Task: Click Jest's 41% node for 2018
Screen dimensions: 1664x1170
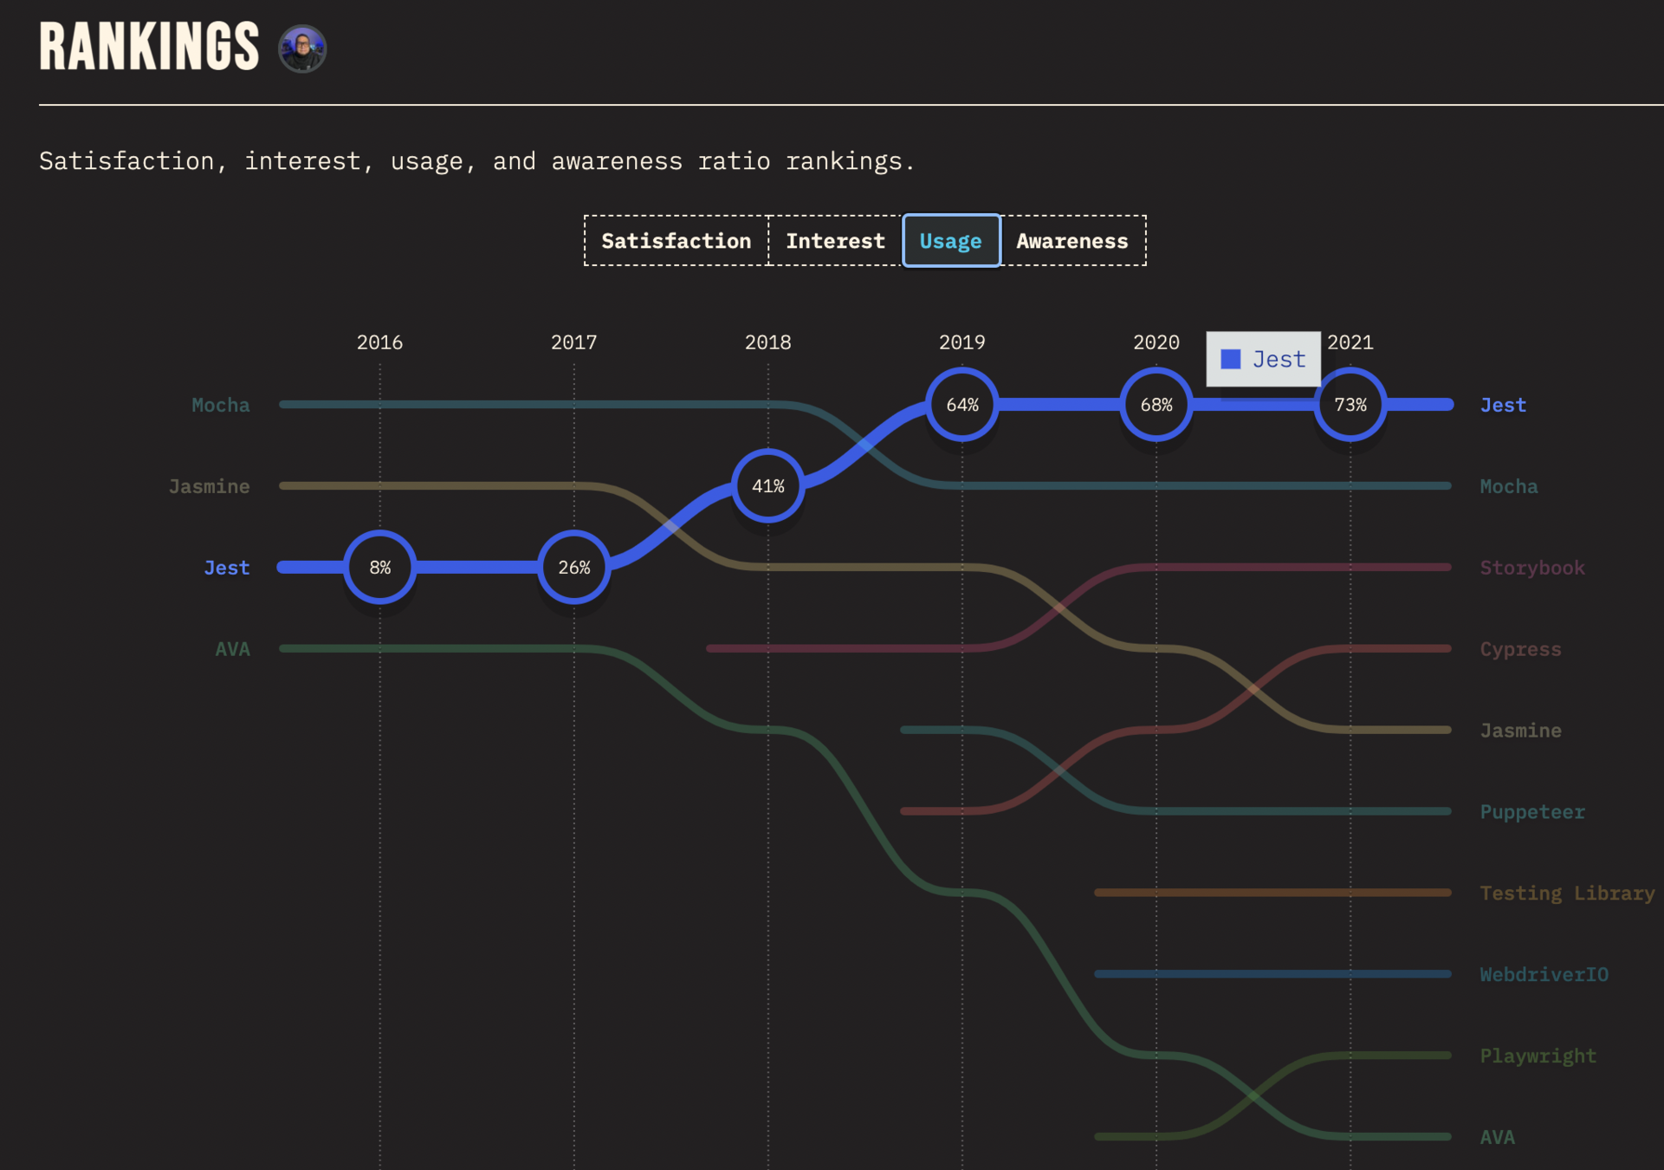Action: point(768,486)
